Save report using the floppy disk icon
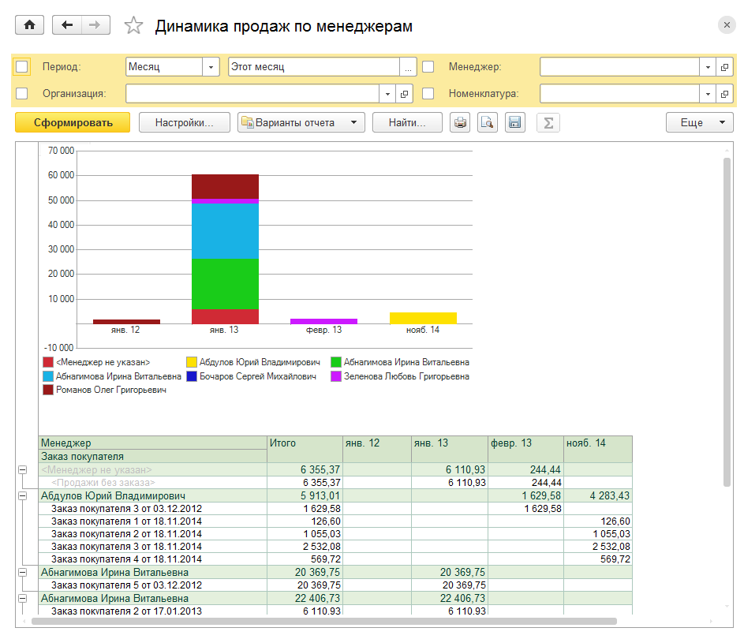 515,122
